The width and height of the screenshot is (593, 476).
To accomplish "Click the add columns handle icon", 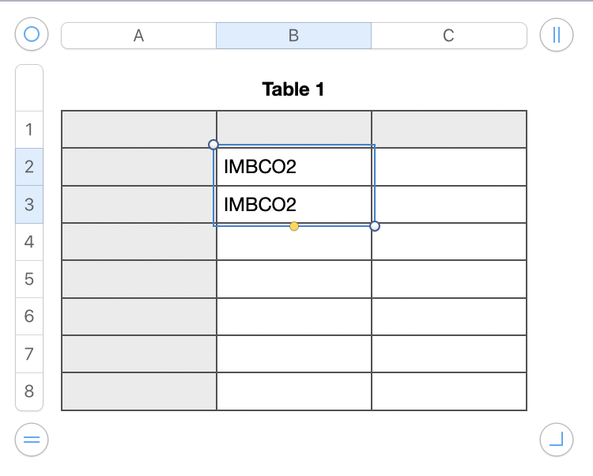I will pos(556,35).
